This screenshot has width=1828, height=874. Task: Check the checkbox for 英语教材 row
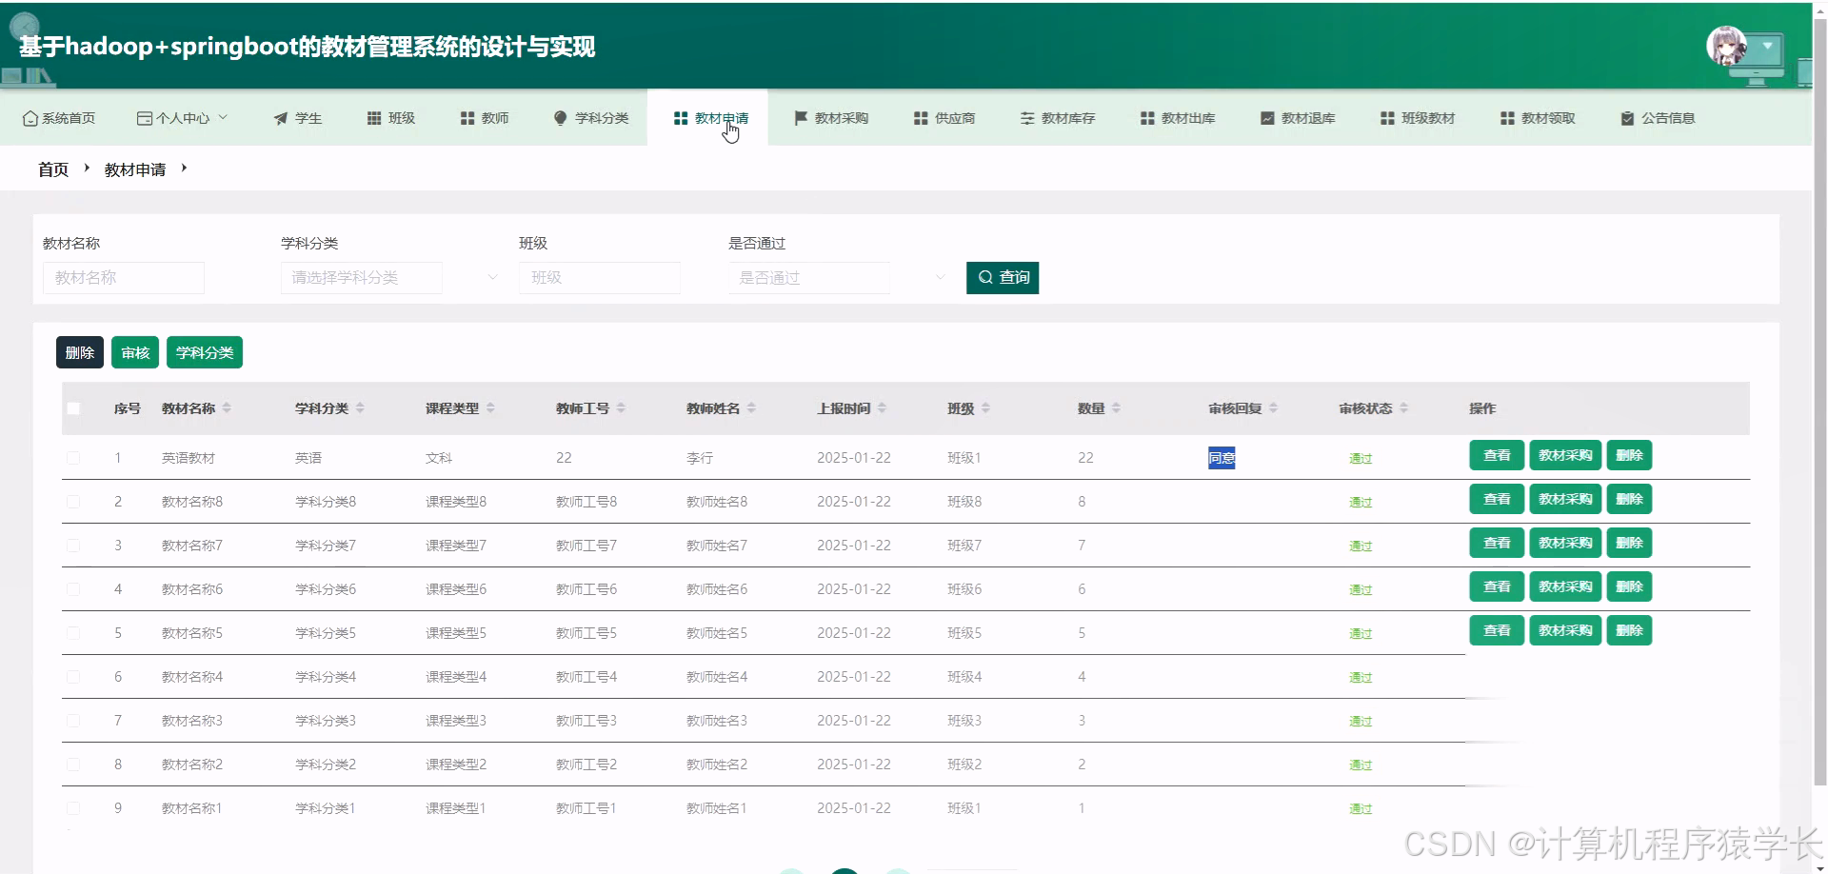click(x=74, y=457)
